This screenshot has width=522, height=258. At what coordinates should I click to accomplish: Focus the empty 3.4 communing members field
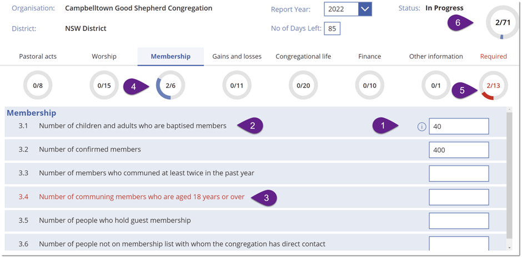point(459,197)
